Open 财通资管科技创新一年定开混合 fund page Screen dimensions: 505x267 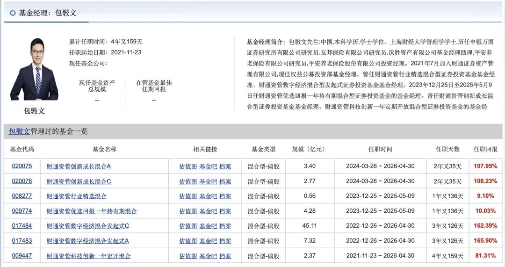click(88, 256)
